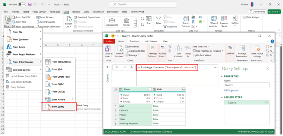This screenshot has width=283, height=136.
Task: Open the Transform tab in Power Query
Action: (x=134, y=41)
